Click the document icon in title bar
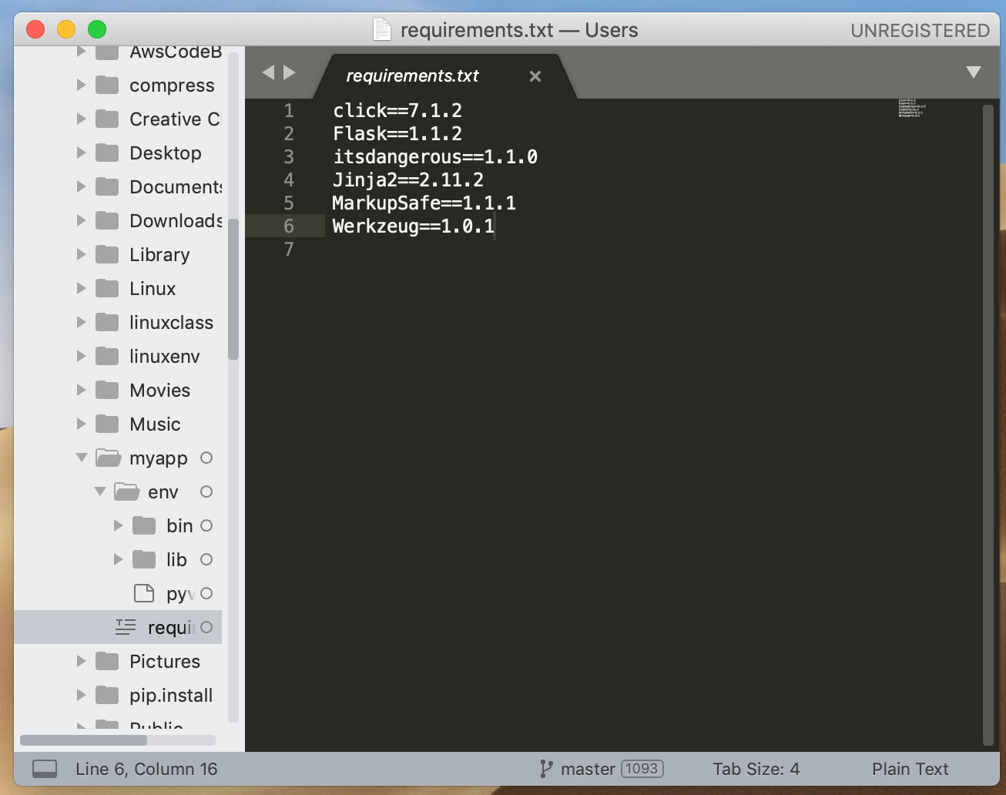The width and height of the screenshot is (1006, 795). click(x=382, y=29)
